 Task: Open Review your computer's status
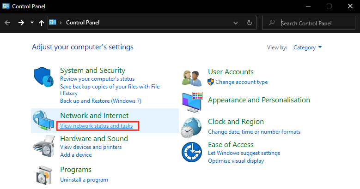97,79
